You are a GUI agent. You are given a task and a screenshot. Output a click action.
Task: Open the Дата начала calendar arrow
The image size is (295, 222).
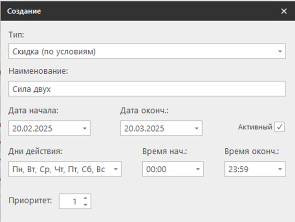coord(84,128)
